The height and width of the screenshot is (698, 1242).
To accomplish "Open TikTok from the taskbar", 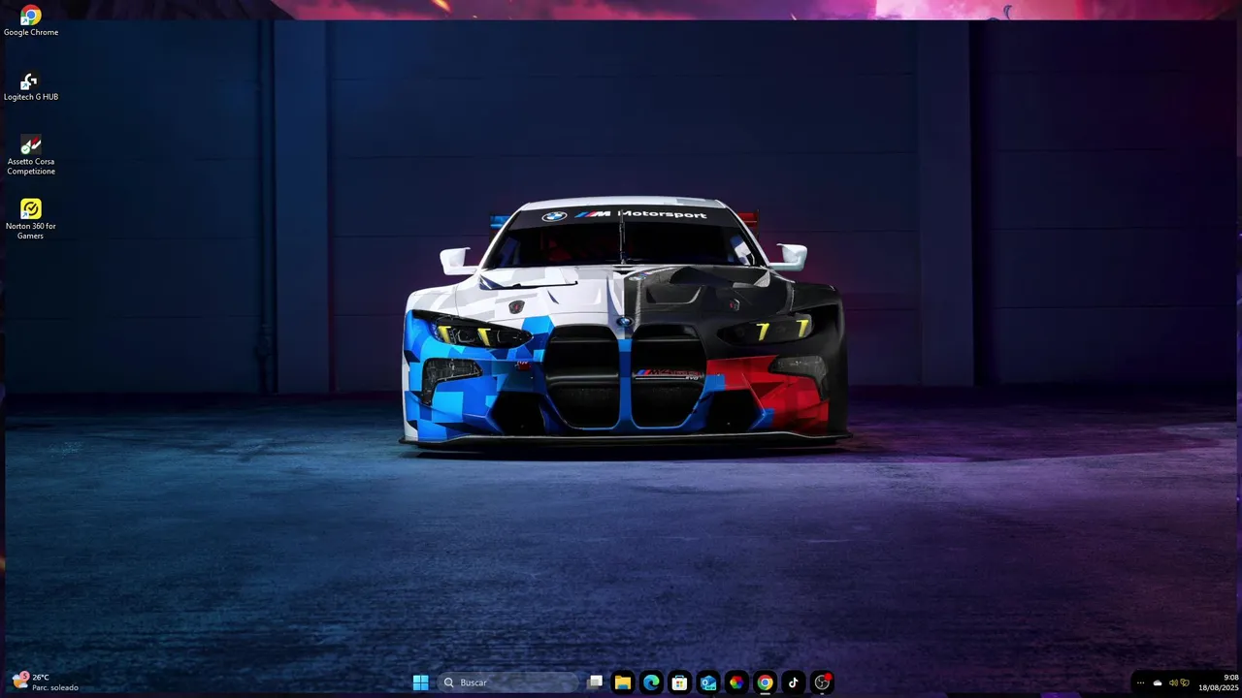I will [x=794, y=682].
